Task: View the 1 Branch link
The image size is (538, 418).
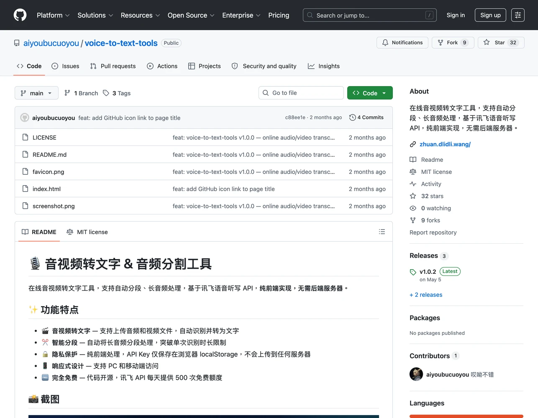Action: [81, 93]
